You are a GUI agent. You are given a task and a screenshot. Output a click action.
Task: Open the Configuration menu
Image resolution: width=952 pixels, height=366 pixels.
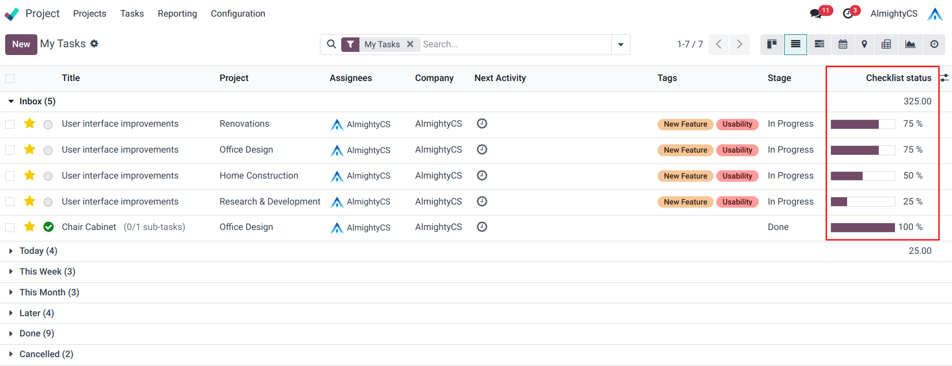[238, 13]
